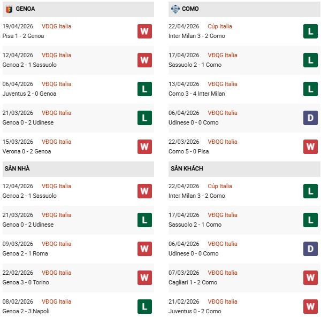Click the L badge for Como 3-4 Inter Milan
Viewport: 321px width, 317px height.
(x=311, y=89)
